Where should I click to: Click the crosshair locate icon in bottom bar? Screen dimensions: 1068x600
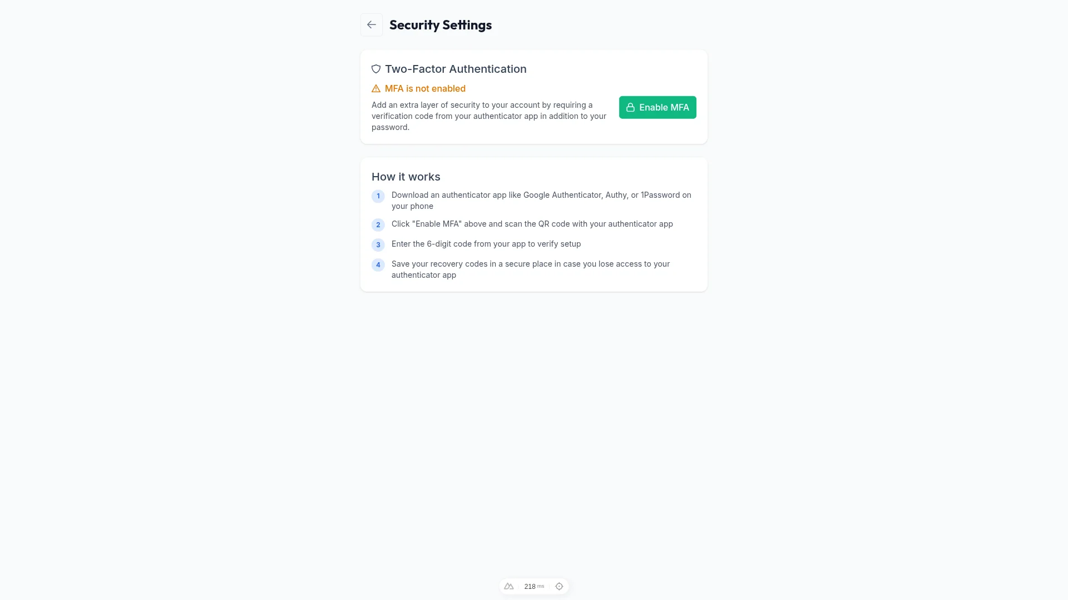click(559, 586)
